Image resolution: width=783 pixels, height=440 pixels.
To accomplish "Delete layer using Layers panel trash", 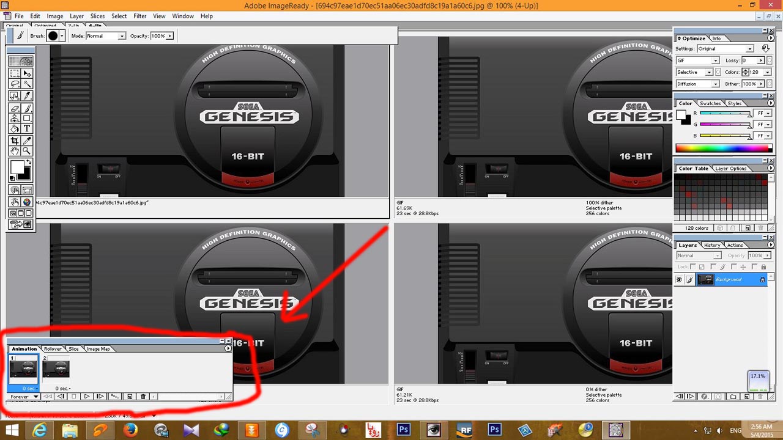I will tap(760, 397).
